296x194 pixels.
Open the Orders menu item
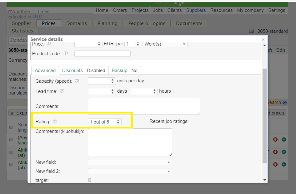coord(120,10)
